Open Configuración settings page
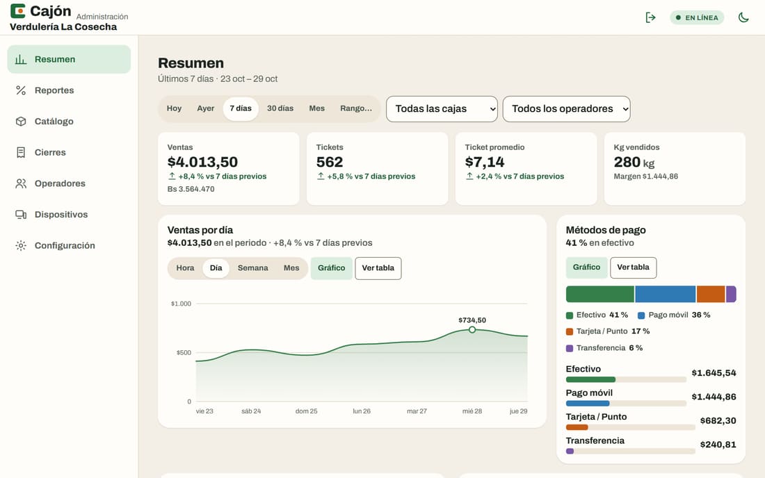Screen dimensions: 765x478 [69, 245]
